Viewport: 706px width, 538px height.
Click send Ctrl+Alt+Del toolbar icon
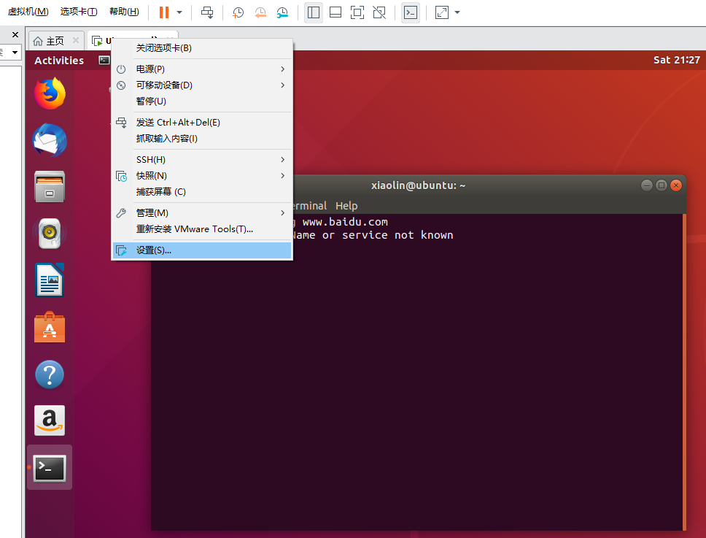(207, 12)
